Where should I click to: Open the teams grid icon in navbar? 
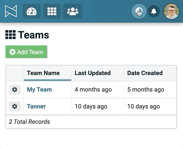pos(52,11)
